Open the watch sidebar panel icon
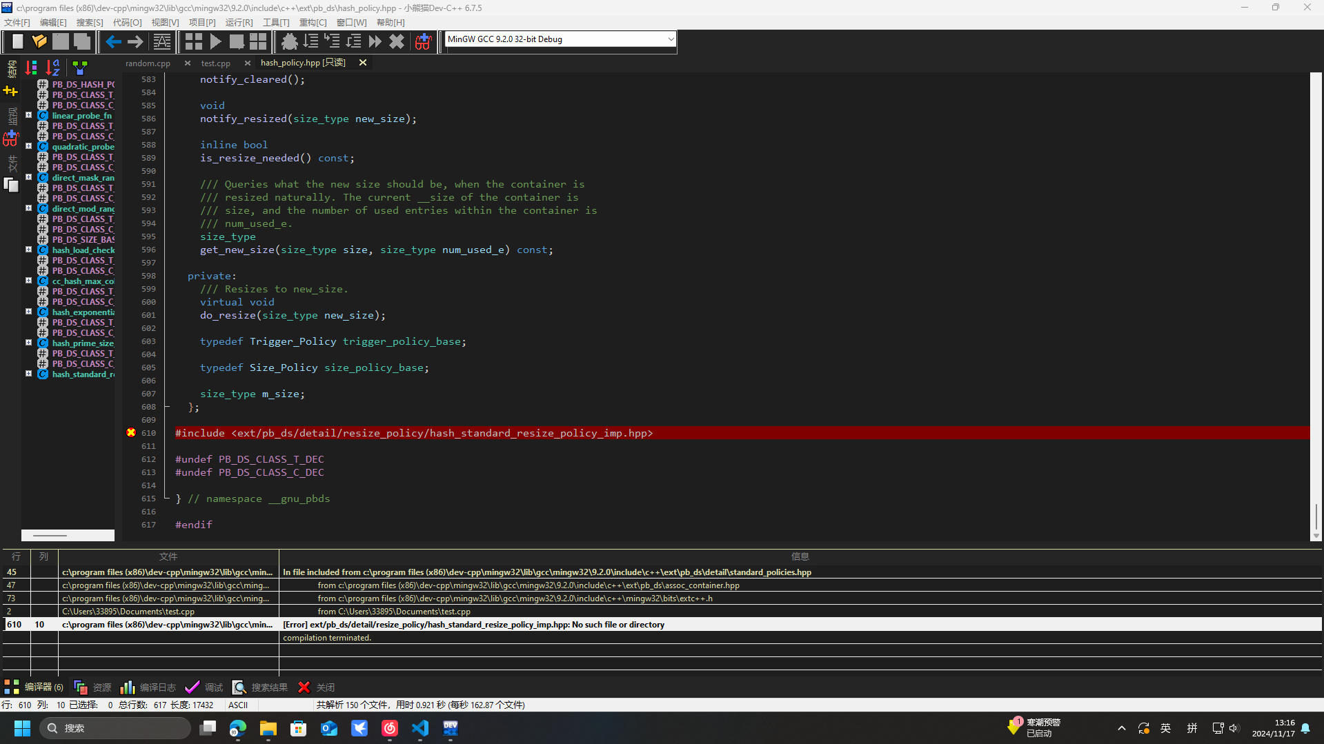This screenshot has width=1324, height=744. pos(10,137)
